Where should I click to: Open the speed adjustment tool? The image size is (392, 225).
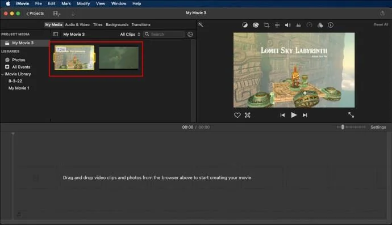pos(309,25)
